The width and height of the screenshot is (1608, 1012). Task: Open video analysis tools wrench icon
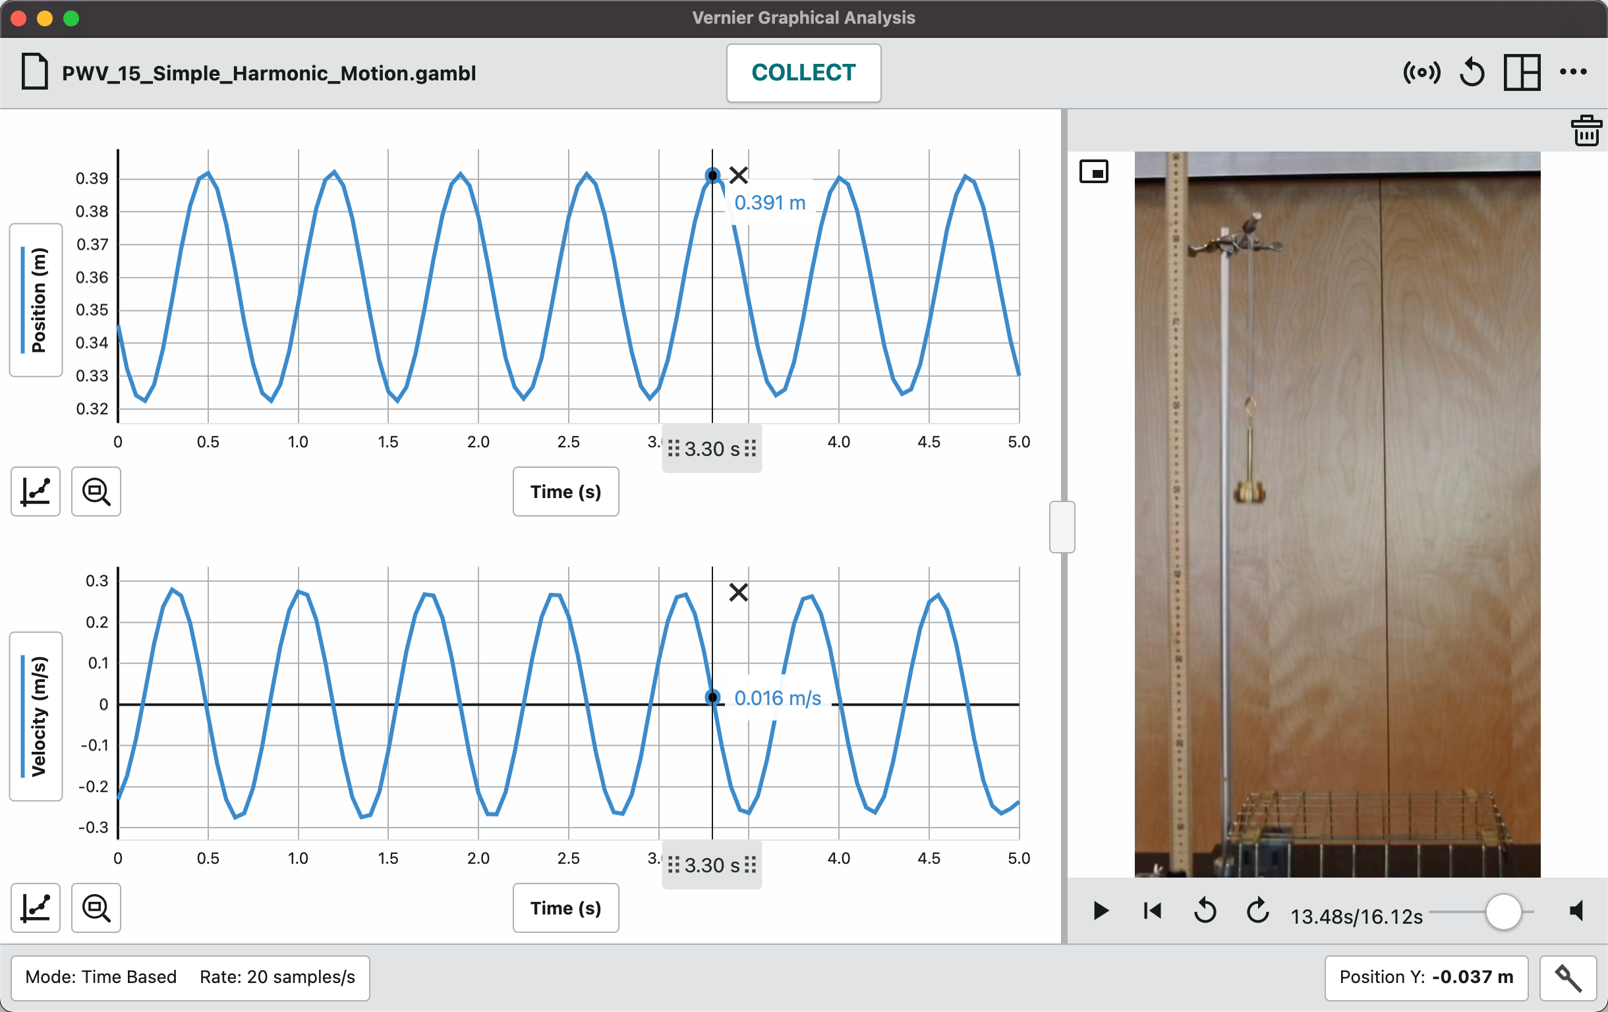point(1567,978)
